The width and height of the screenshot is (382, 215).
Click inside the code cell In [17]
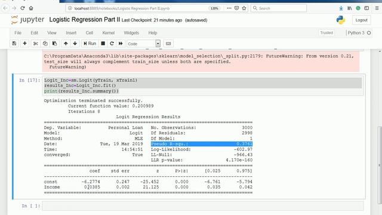point(203,85)
